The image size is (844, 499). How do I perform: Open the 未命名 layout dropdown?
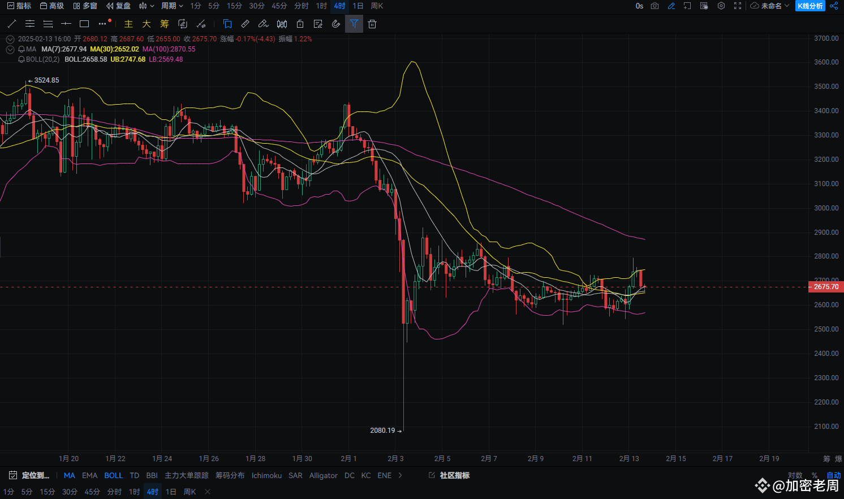click(770, 6)
